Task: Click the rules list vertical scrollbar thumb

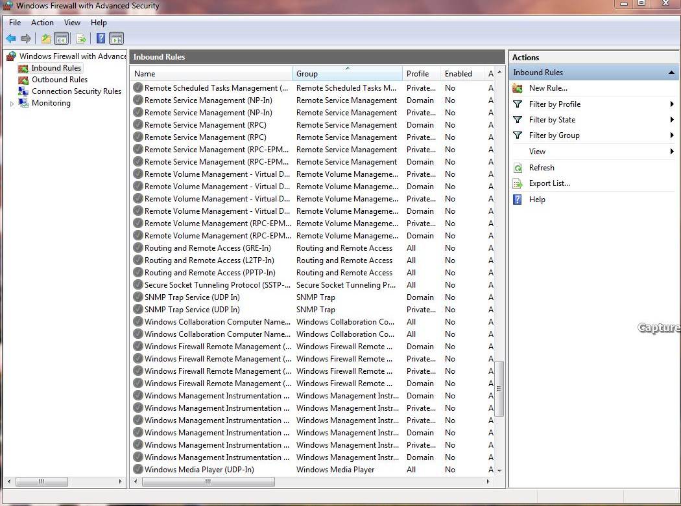Action: pyautogui.click(x=499, y=389)
